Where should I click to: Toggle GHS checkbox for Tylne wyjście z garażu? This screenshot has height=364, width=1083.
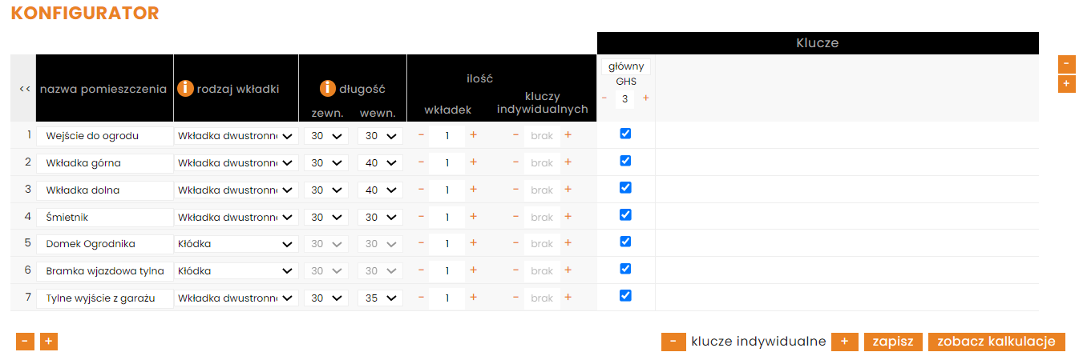[x=625, y=295]
